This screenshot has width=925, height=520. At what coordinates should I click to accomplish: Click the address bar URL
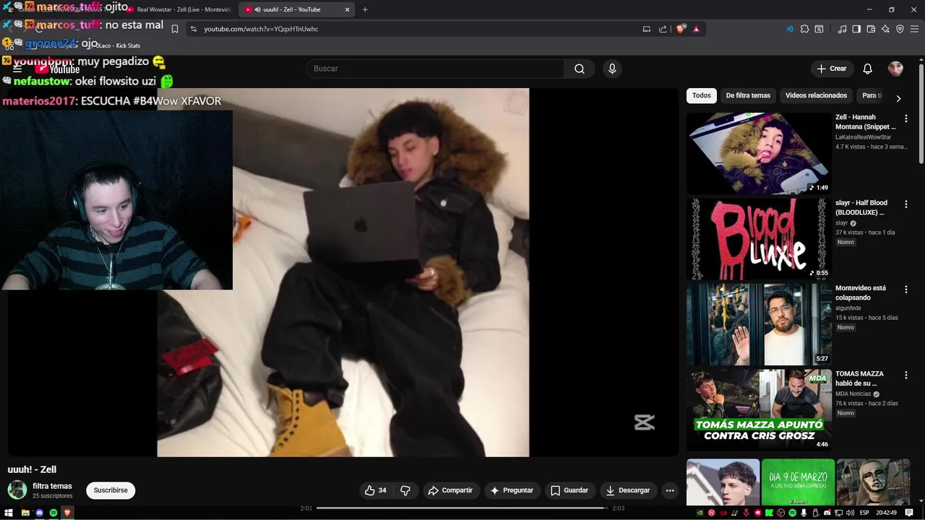261,29
